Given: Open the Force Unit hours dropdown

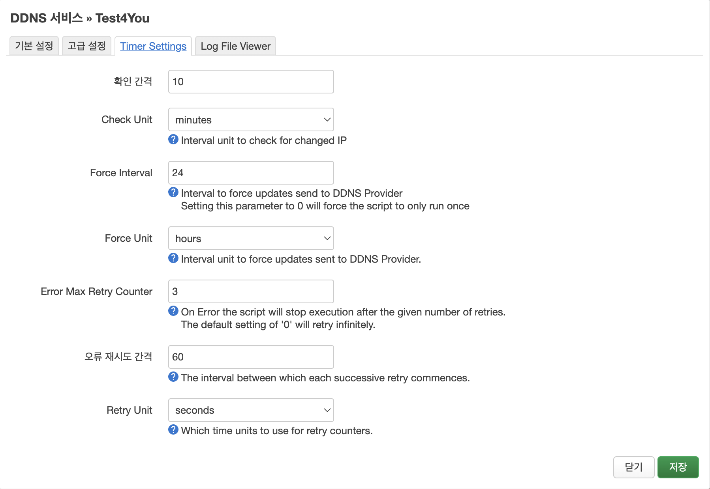Looking at the screenshot, I should [251, 238].
